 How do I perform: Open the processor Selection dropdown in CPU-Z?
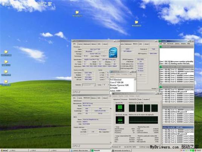[x=89, y=85]
